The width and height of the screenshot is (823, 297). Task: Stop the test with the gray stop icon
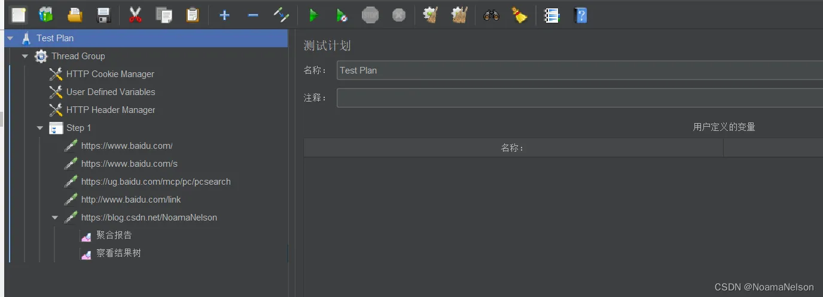pyautogui.click(x=370, y=15)
